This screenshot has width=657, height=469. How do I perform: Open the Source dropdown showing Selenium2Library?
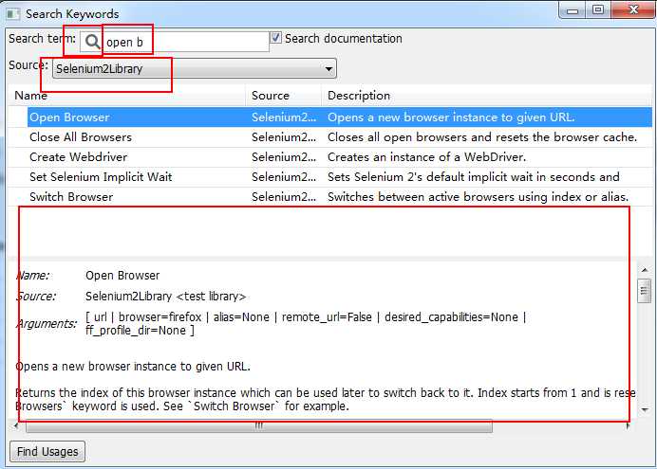[195, 68]
